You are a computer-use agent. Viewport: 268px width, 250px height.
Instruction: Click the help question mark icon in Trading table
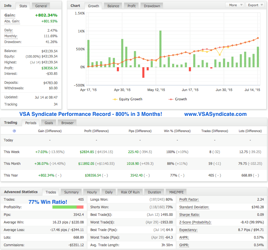[14, 131]
